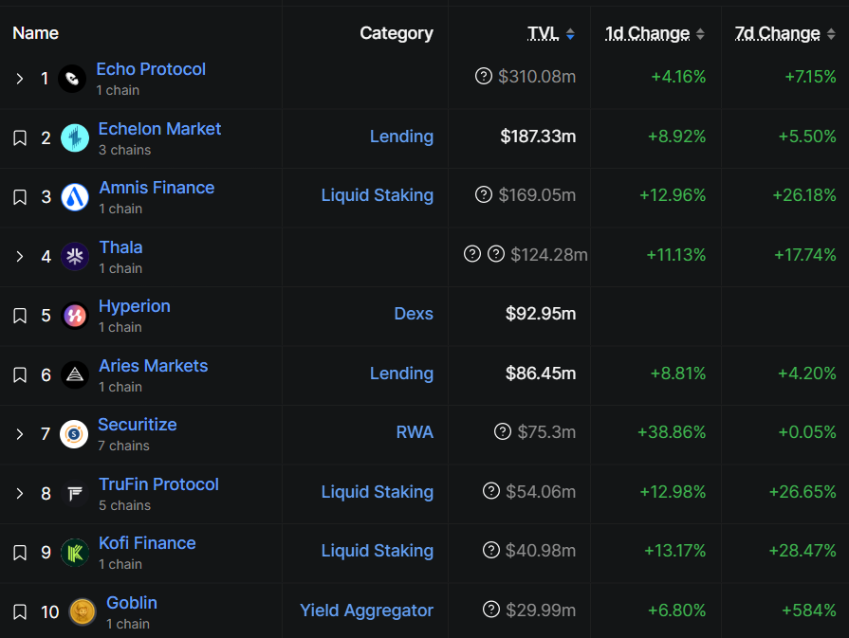Screen dimensions: 849x638
Task: Click the $92.95m TVL value
Action: (541, 314)
